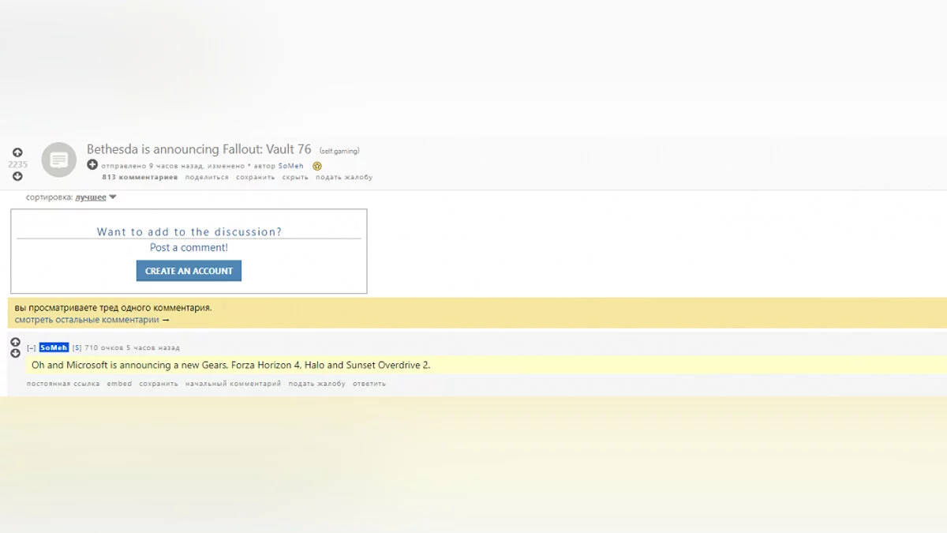Click ответить to reply to the comment
Viewport: 947px width, 533px height.
(x=369, y=384)
